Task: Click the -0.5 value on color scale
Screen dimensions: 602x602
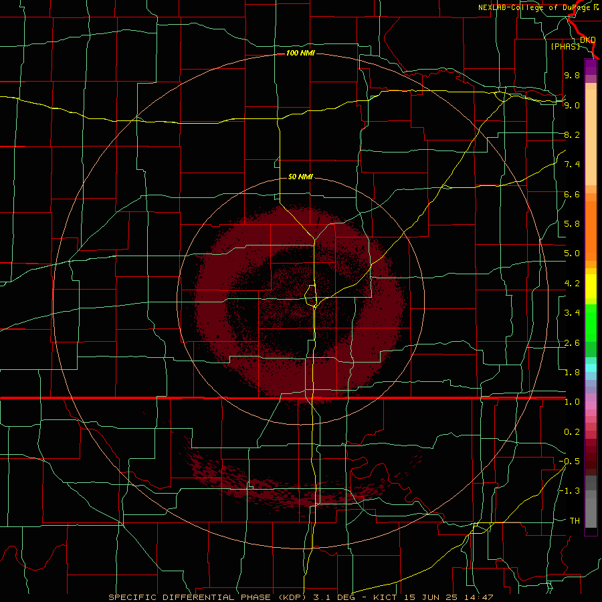Action: coord(569,462)
